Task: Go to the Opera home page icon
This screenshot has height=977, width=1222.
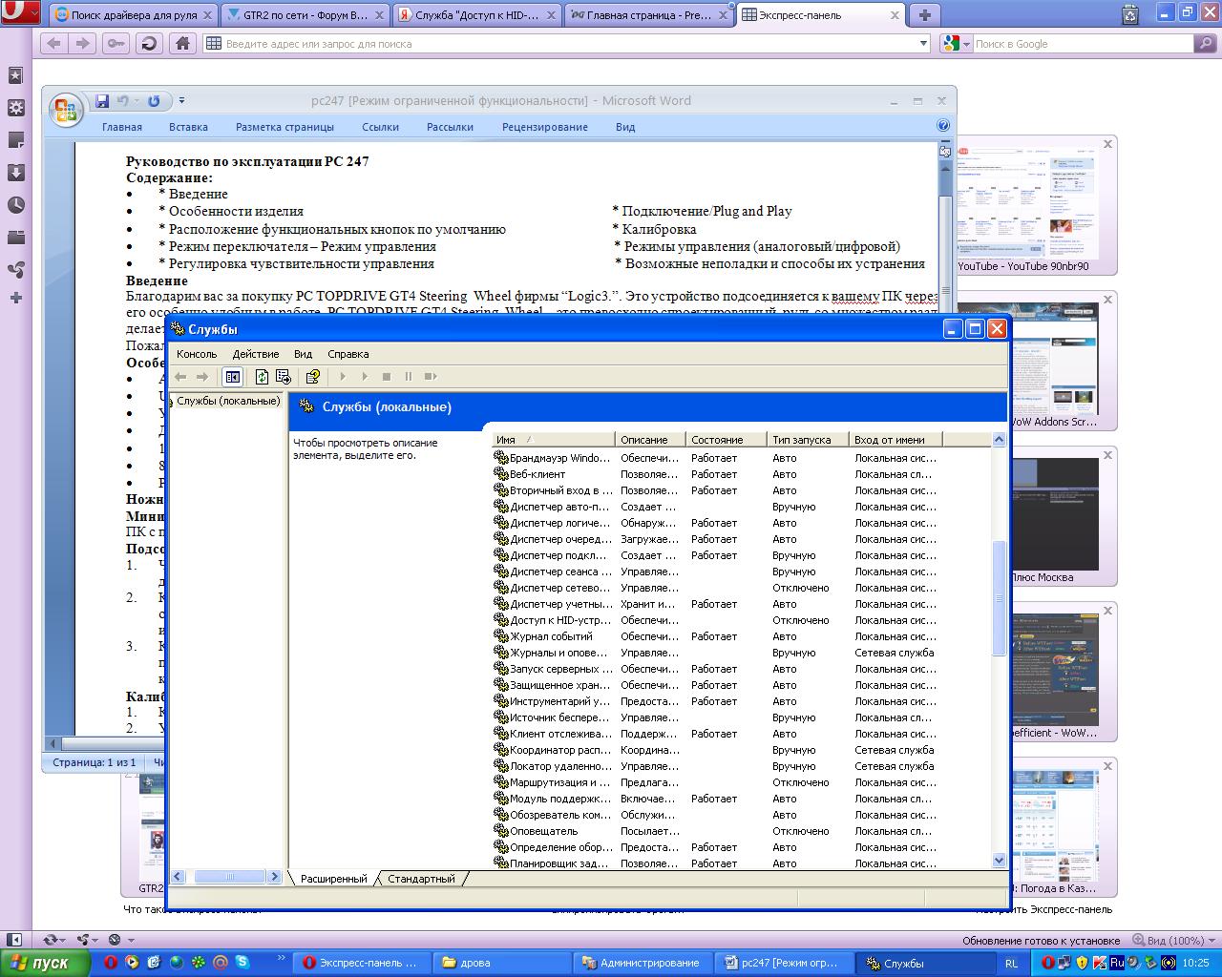Action: [182, 43]
